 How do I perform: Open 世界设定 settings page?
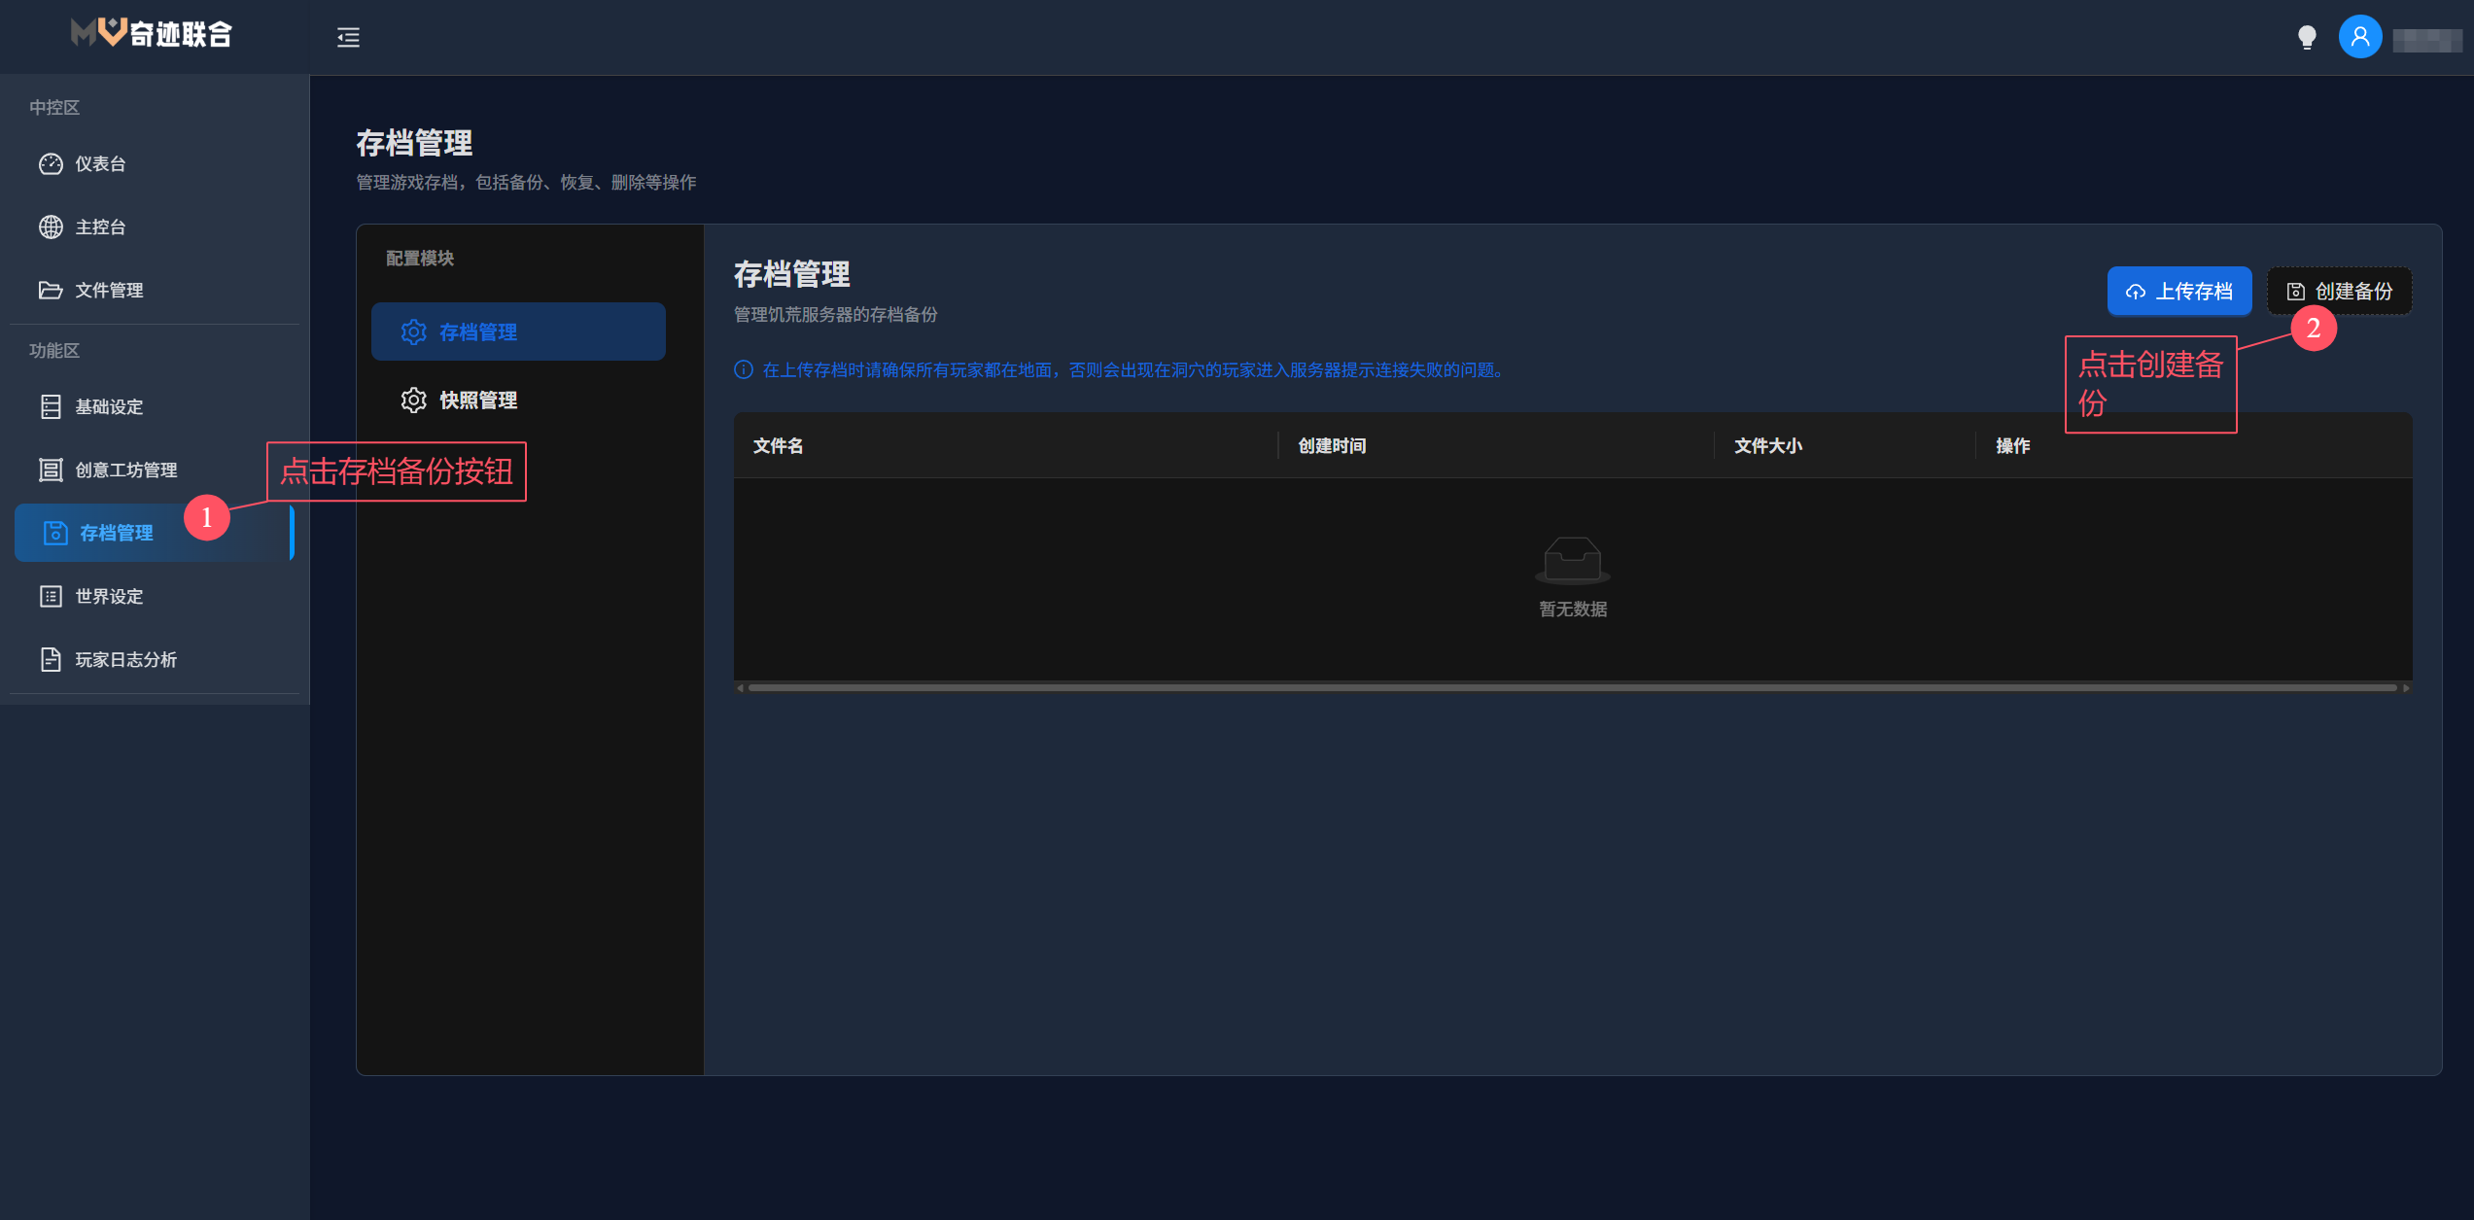109,597
